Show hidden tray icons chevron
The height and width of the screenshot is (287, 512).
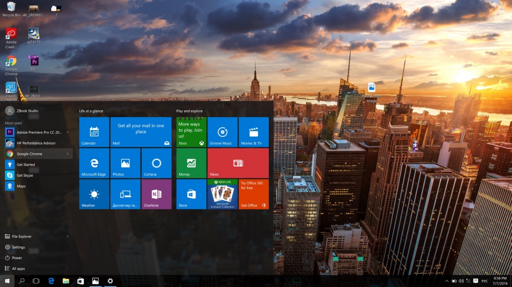tap(446, 281)
